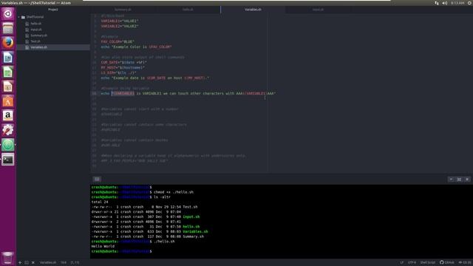The width and height of the screenshot is (473, 266).
Task: Open the Trash in the dock
Action: (x=8, y=258)
